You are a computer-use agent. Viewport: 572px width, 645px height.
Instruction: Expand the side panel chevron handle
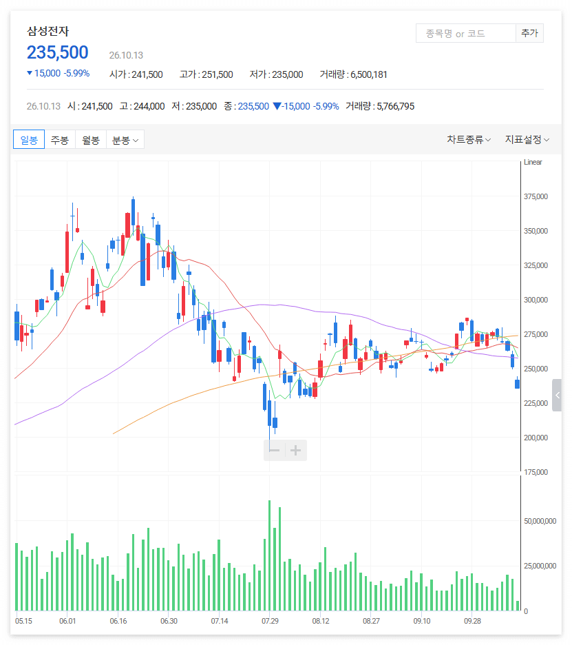557,396
